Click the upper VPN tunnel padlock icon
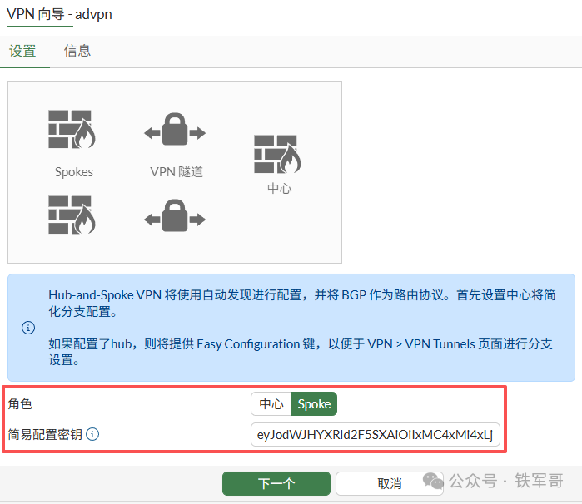Screen dimensions: 582x504 coord(175,129)
